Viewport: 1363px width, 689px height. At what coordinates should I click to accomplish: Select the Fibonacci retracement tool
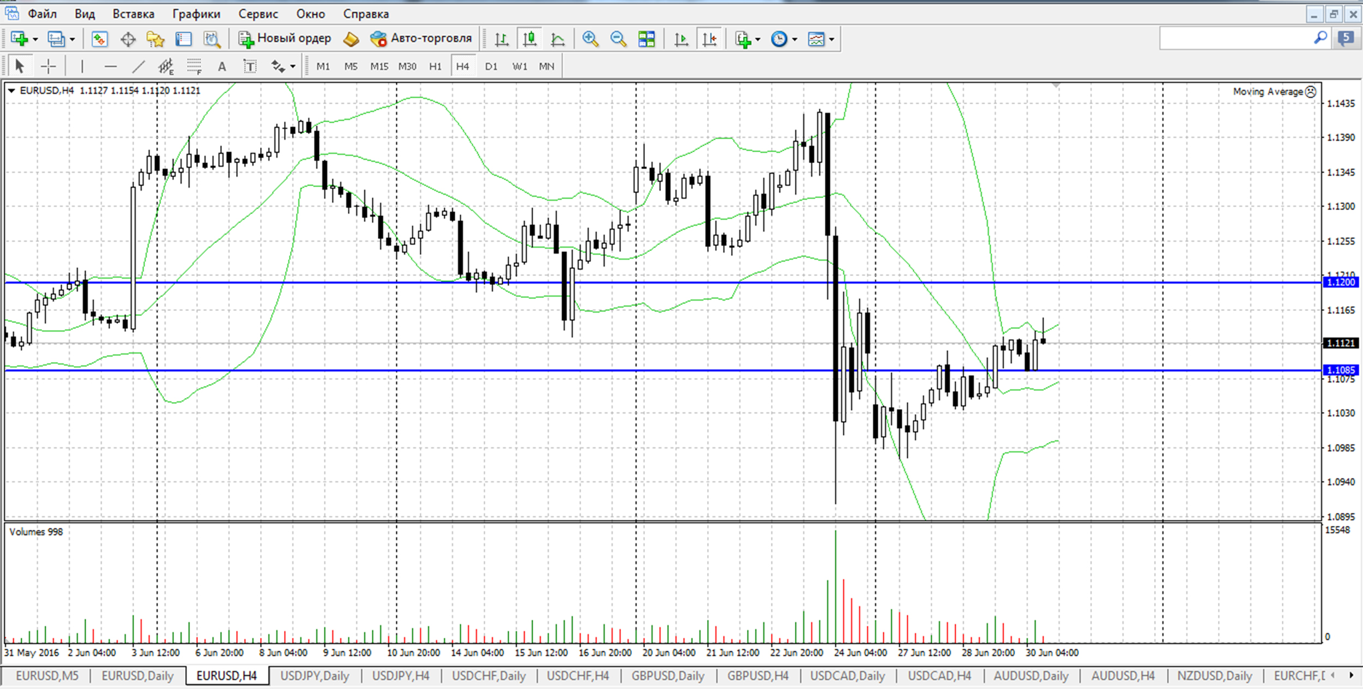click(x=194, y=67)
